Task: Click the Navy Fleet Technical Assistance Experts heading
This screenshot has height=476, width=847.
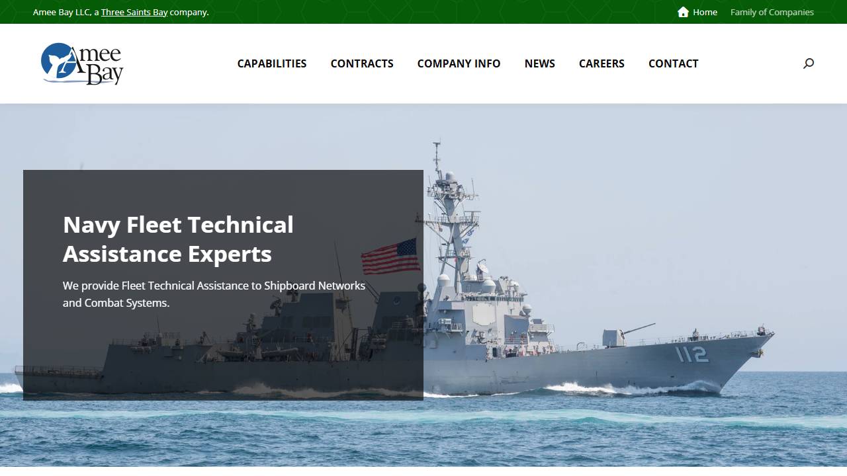Action: [178, 239]
